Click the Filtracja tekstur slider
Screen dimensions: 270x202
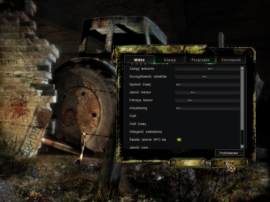coord(207,100)
